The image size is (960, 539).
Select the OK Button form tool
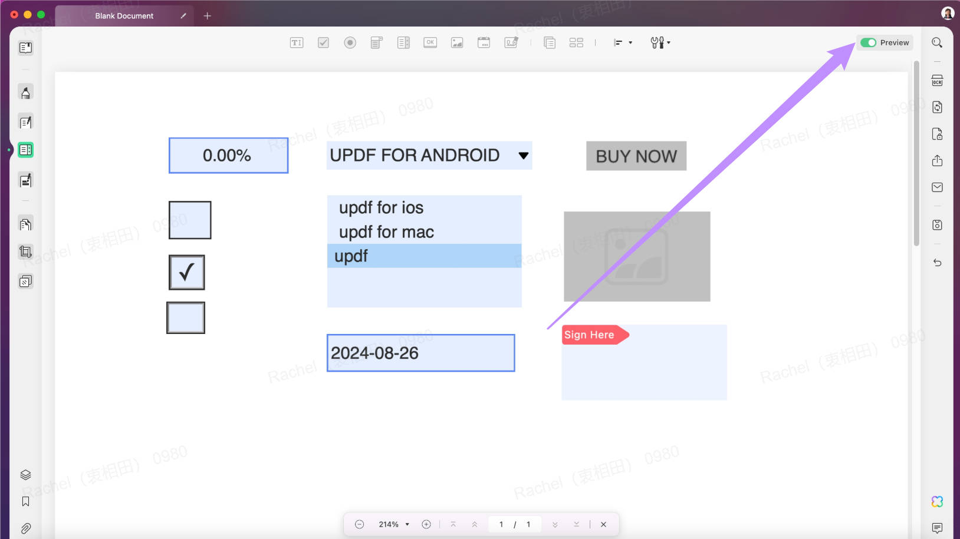430,42
